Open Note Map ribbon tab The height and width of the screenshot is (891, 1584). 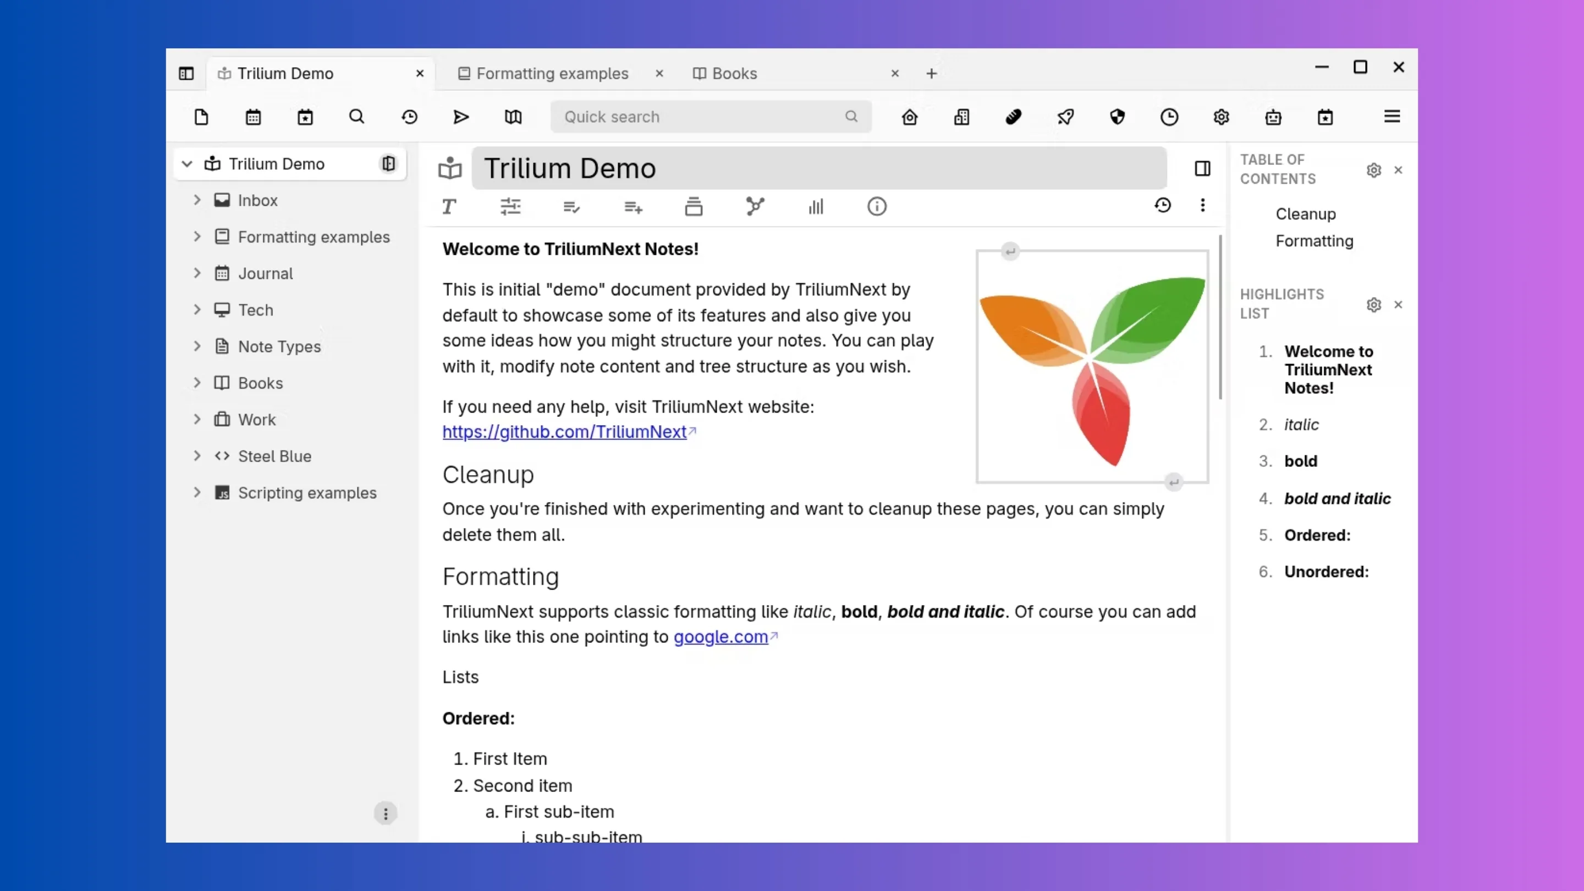coord(755,207)
